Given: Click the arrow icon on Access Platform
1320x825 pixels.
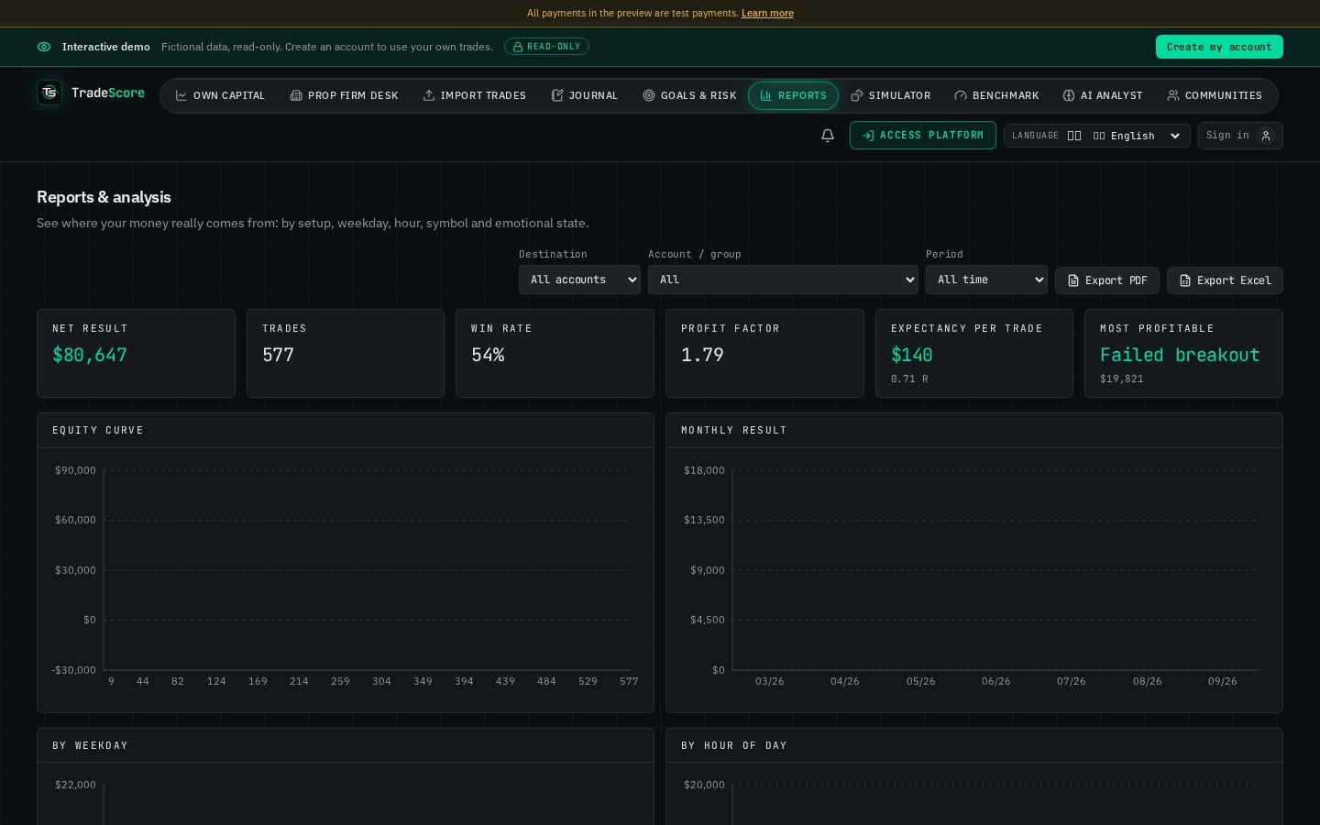Looking at the screenshot, I should 868,136.
